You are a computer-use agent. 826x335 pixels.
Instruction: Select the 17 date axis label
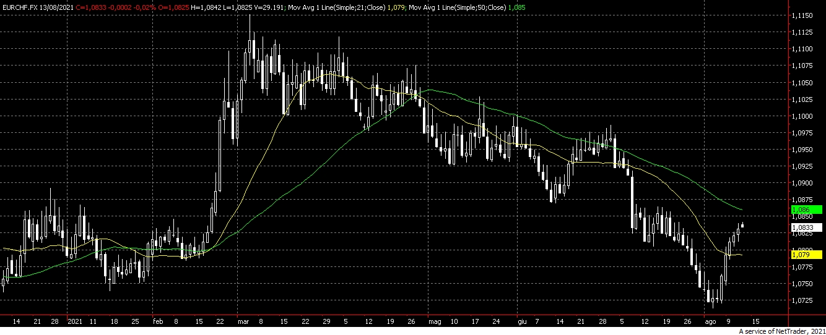click(x=476, y=322)
